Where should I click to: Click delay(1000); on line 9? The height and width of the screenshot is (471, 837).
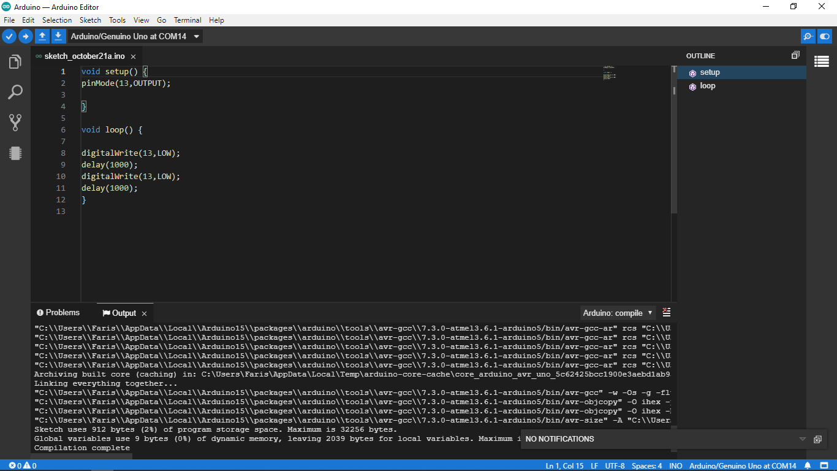[x=110, y=164]
